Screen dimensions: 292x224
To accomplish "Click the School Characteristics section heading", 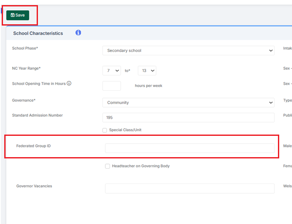I will click(38, 33).
